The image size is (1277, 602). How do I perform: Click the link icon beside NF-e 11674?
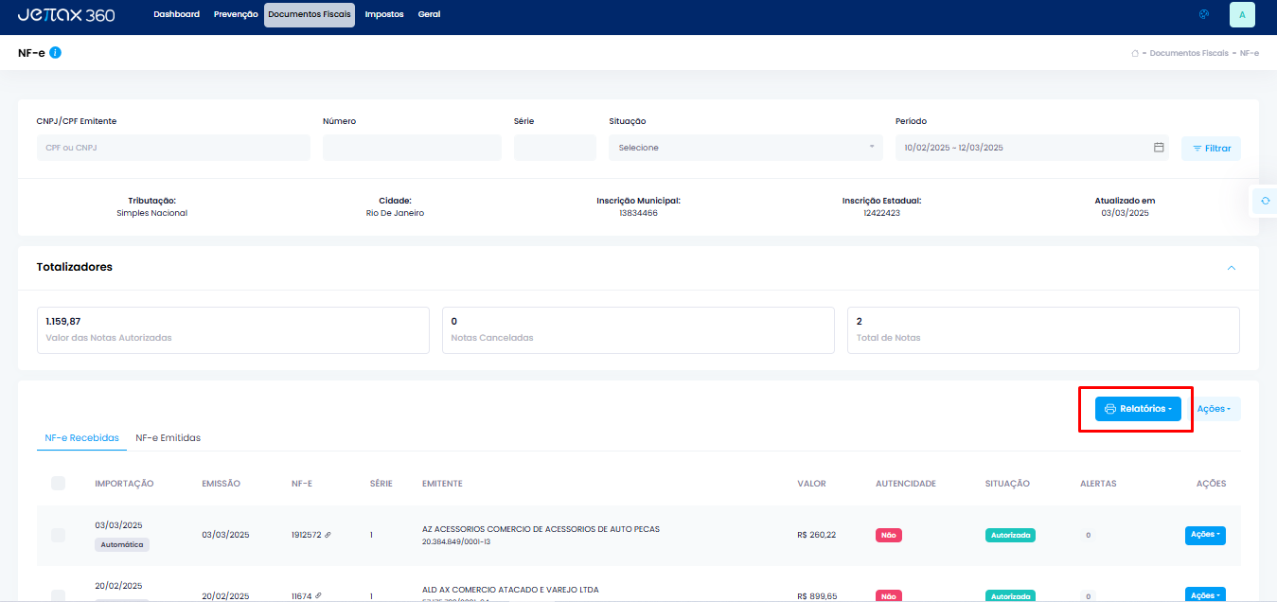click(319, 595)
